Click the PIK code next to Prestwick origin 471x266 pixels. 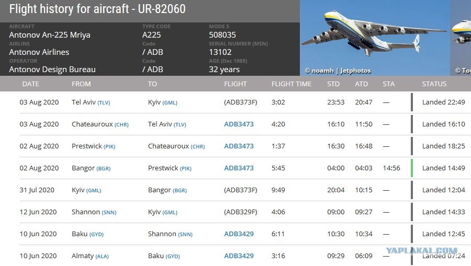tap(109, 147)
